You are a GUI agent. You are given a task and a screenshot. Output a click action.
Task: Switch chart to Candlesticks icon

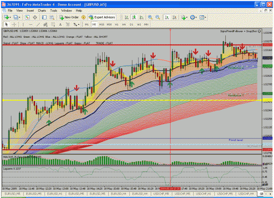click(134, 17)
